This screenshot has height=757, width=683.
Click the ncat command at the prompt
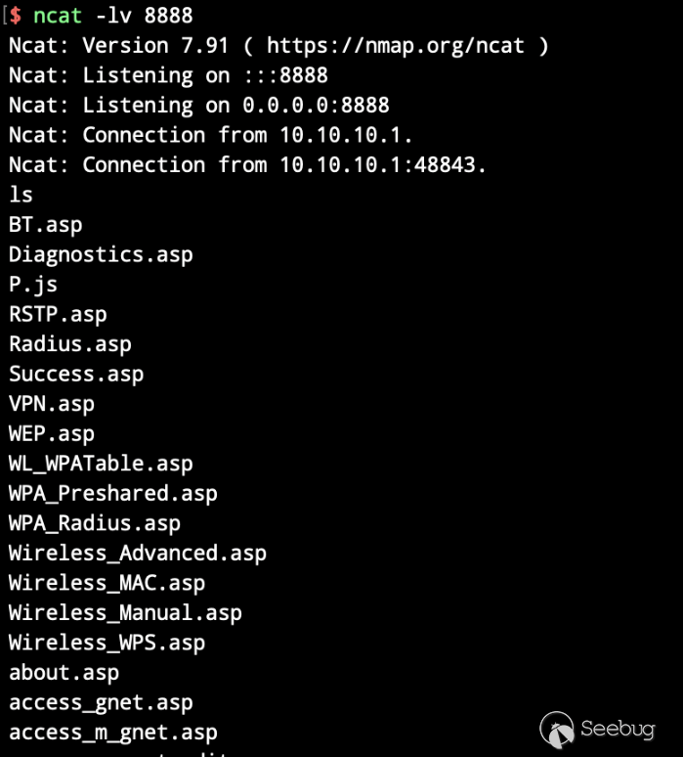point(58,15)
